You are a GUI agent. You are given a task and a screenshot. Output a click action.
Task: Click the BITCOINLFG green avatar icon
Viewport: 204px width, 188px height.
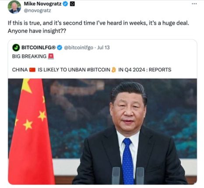16,48
